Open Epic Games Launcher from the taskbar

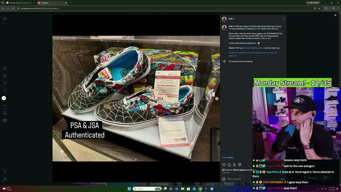[x=206, y=189]
